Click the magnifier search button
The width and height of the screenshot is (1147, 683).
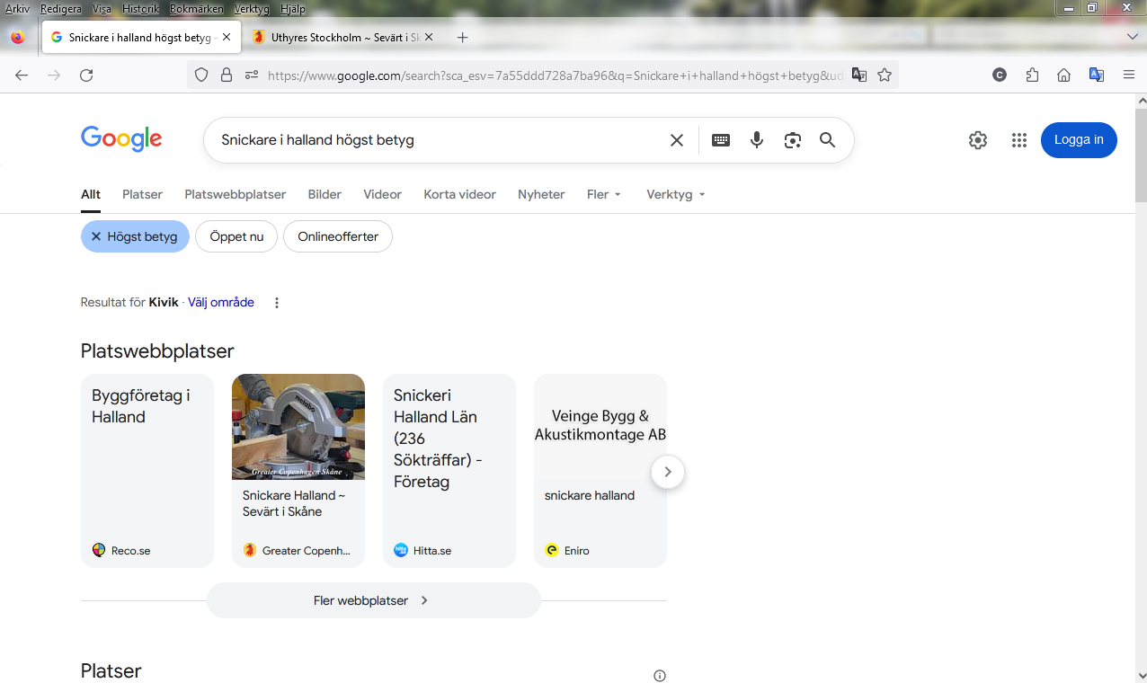point(827,140)
